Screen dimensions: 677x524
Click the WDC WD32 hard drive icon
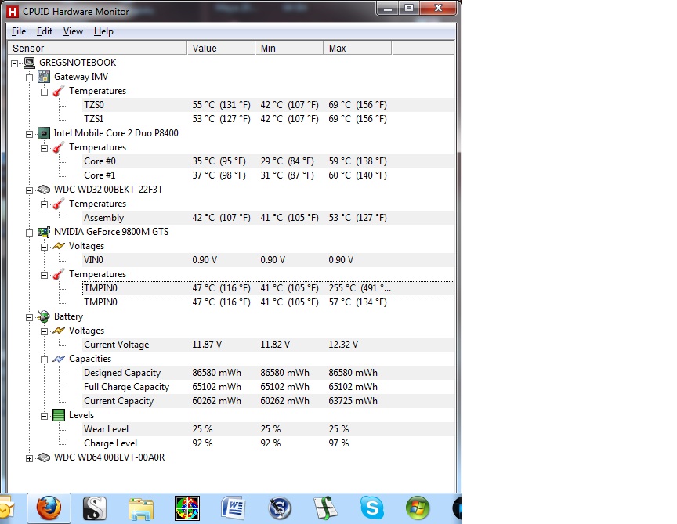click(x=44, y=190)
